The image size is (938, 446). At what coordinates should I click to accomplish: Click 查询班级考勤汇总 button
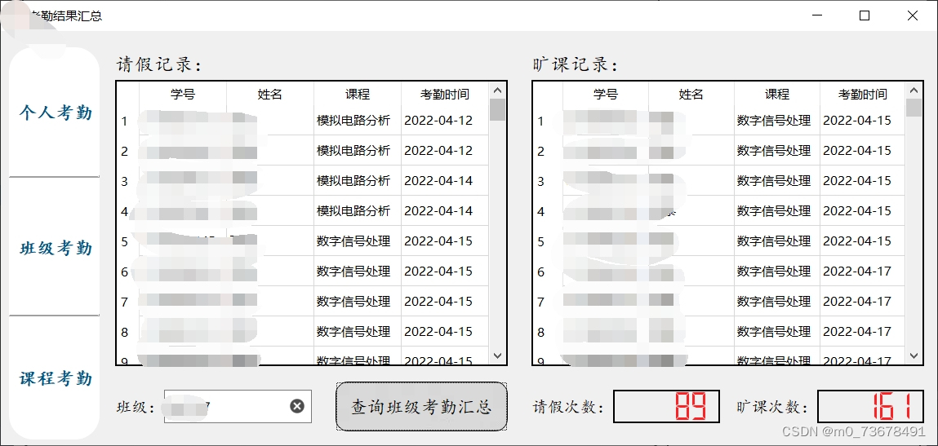[x=422, y=407]
